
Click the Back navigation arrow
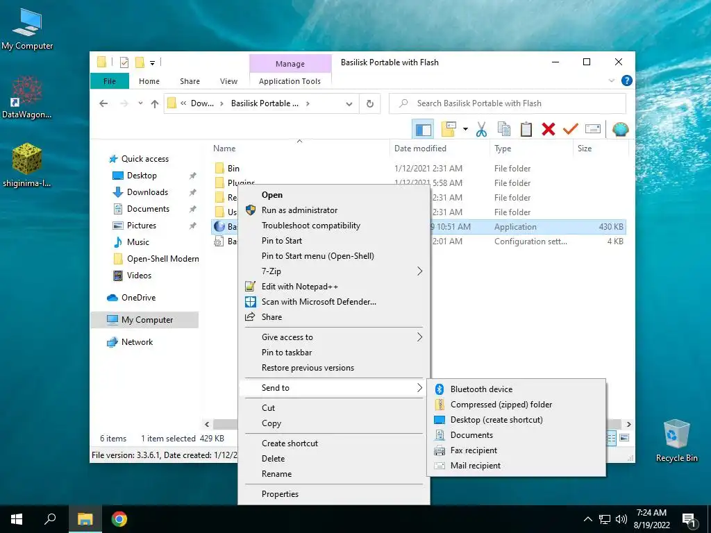[x=103, y=104]
